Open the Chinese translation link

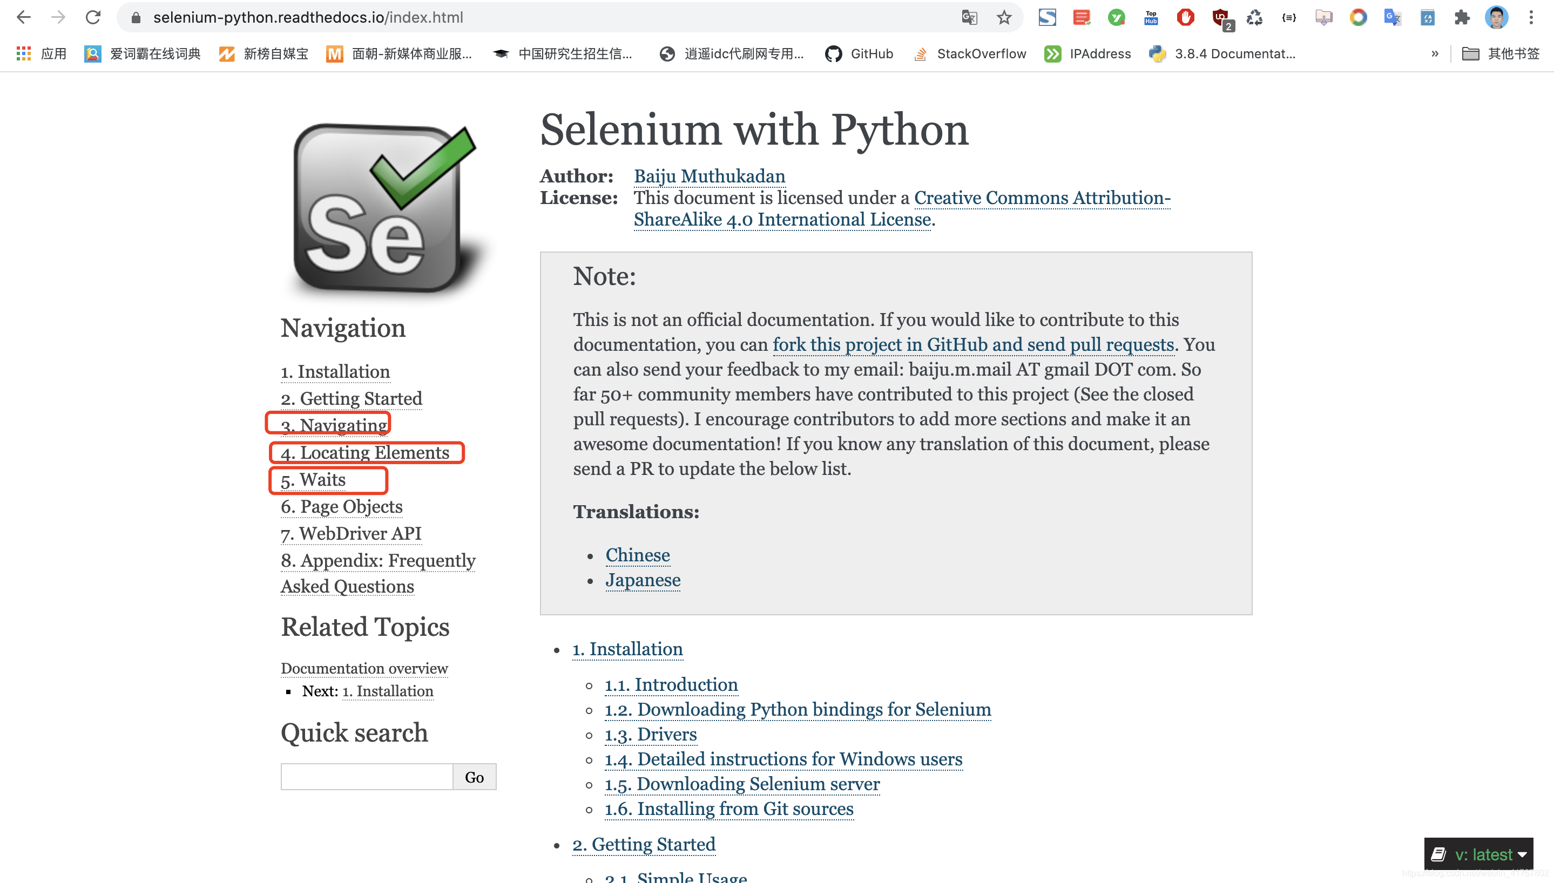click(638, 555)
